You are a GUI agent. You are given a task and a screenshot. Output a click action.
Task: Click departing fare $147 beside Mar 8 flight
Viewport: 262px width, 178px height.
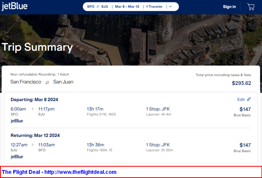pos(245,109)
